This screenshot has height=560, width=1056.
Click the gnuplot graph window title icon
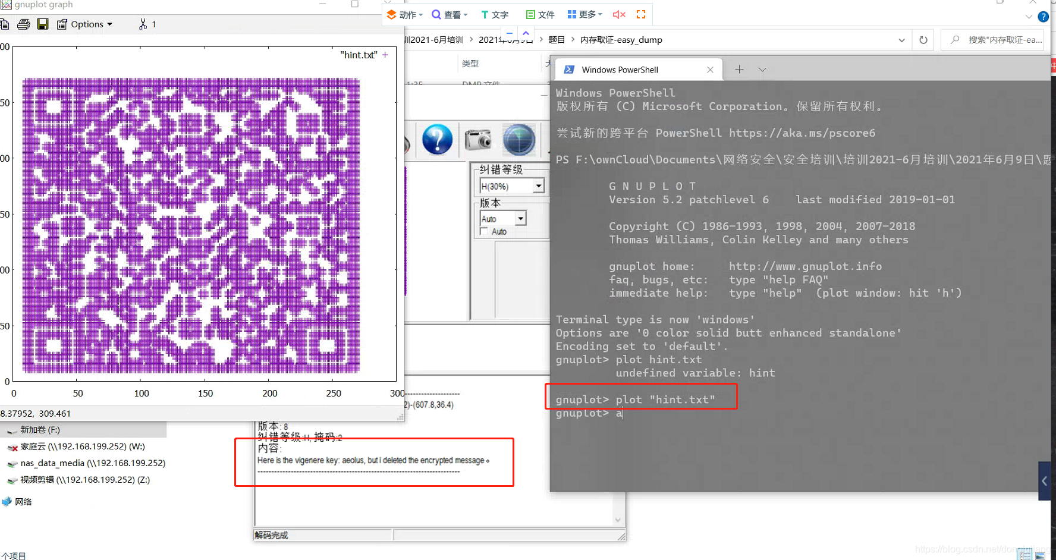click(x=6, y=5)
